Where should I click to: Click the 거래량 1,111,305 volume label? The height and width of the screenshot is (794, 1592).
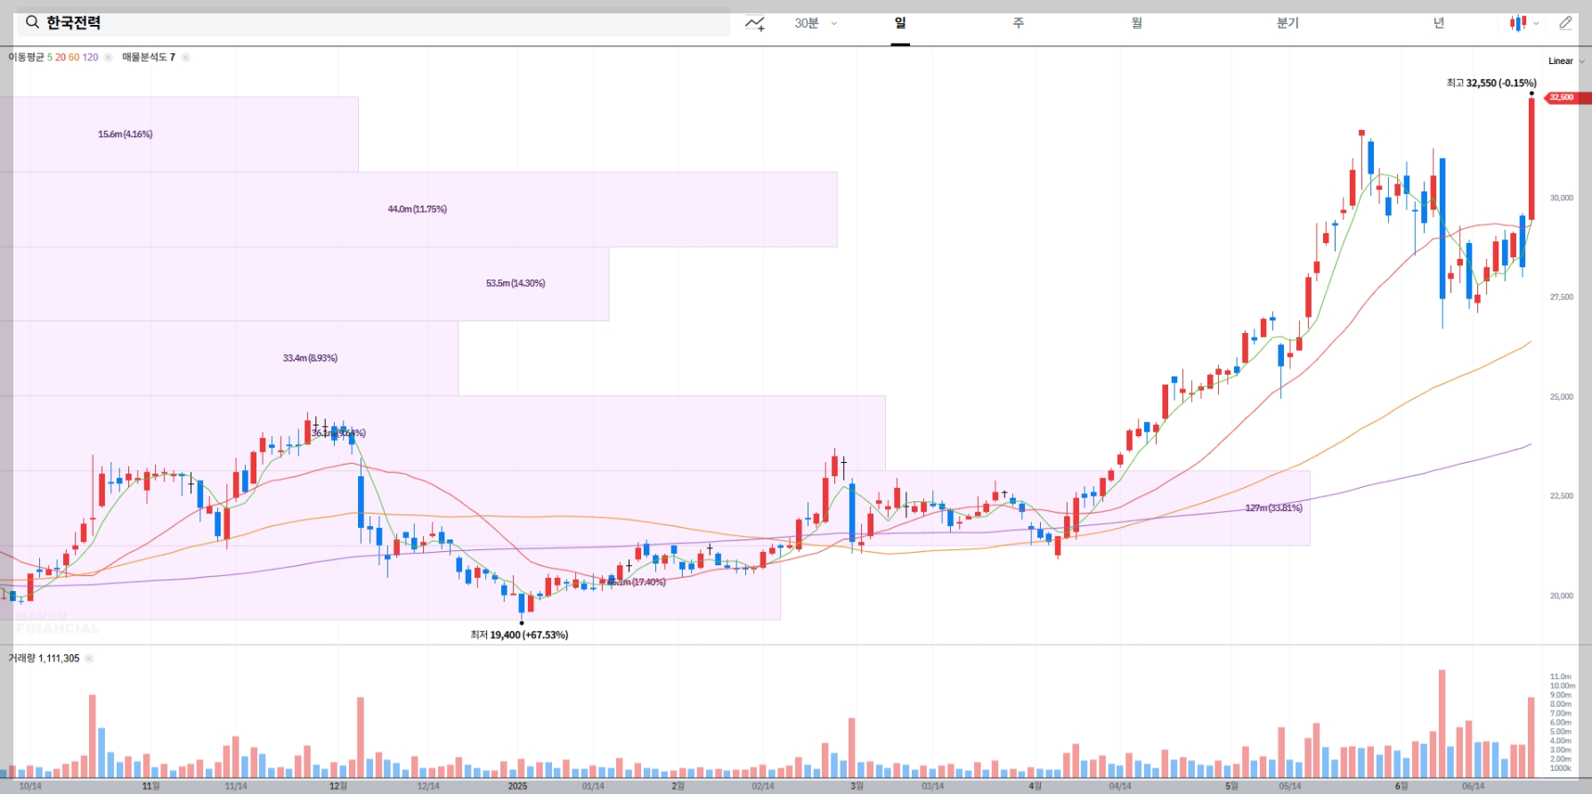(x=44, y=659)
